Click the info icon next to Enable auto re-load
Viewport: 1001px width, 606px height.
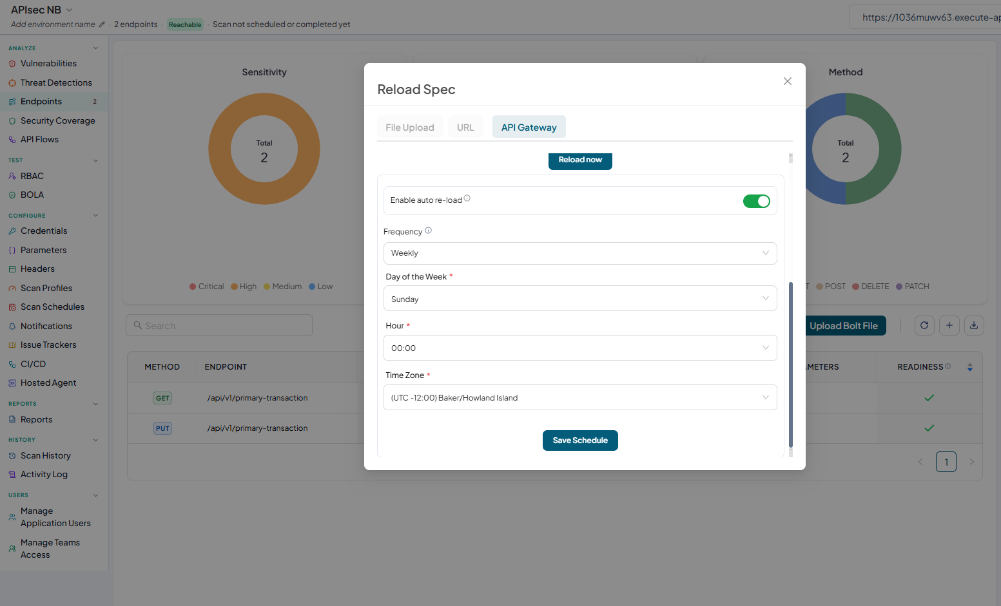click(x=467, y=198)
